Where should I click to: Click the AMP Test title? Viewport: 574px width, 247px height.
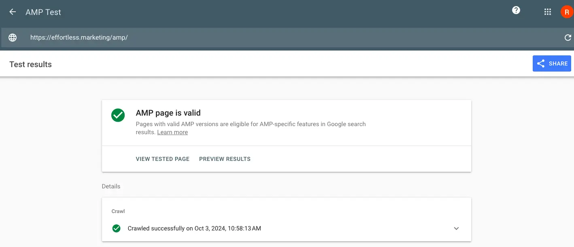(43, 12)
